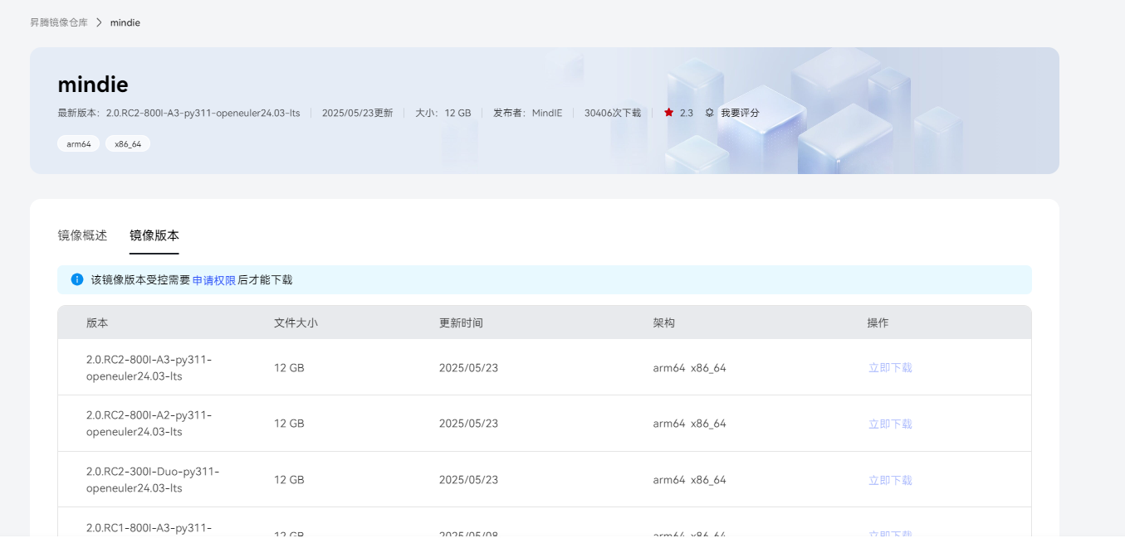This screenshot has width=1125, height=538.
Task: Click the 2025/05/23更新 text in header
Action: click(357, 113)
